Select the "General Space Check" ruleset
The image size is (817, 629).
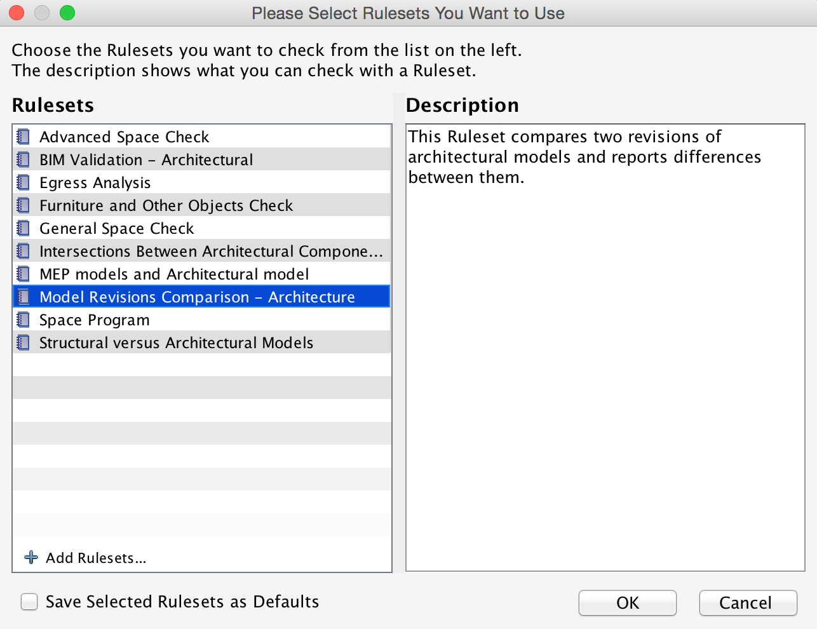click(x=117, y=228)
